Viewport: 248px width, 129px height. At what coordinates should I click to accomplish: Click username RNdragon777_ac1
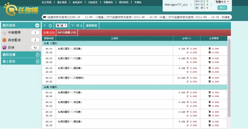click(x=176, y=5)
